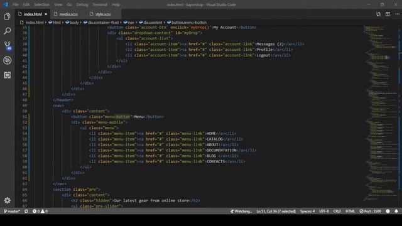Screen dimensions: 402x226
Task: Click the html breadcrumb item
Action: pyautogui.click(x=55, y=23)
